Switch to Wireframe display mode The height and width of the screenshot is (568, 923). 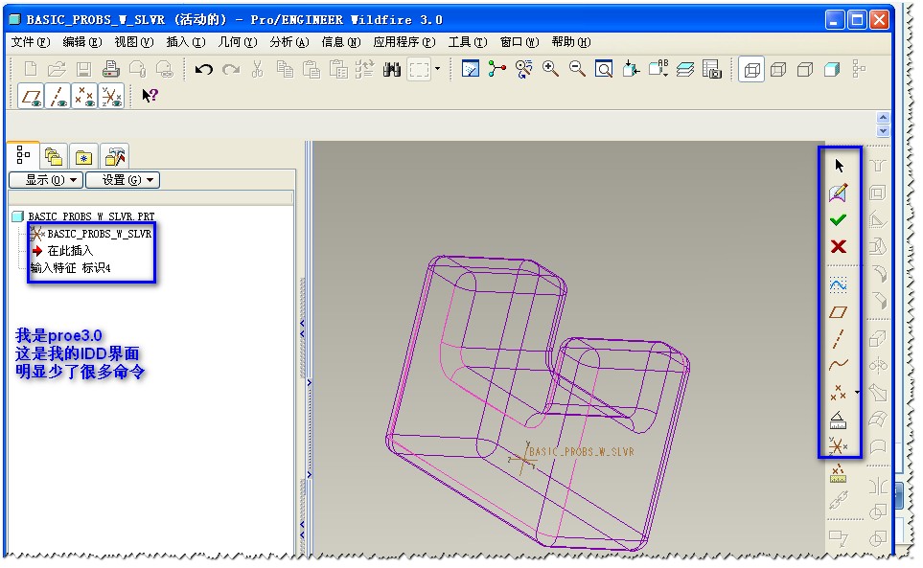coord(751,69)
